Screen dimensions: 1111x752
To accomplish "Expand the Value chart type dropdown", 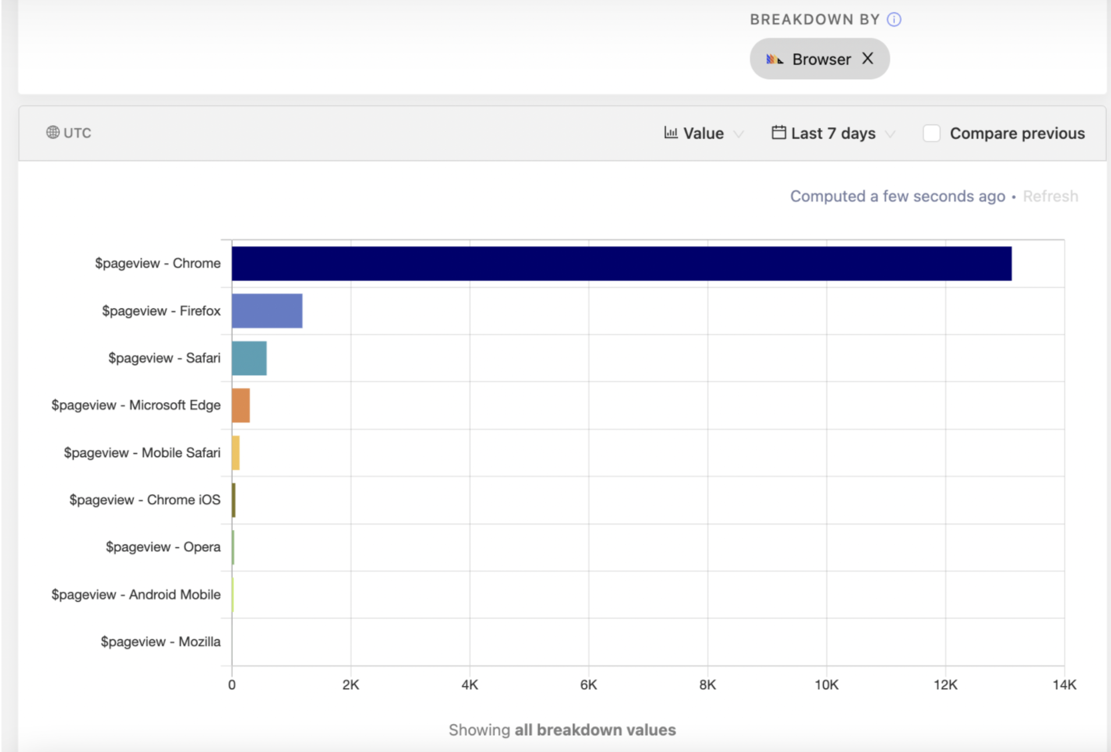I will [x=738, y=134].
